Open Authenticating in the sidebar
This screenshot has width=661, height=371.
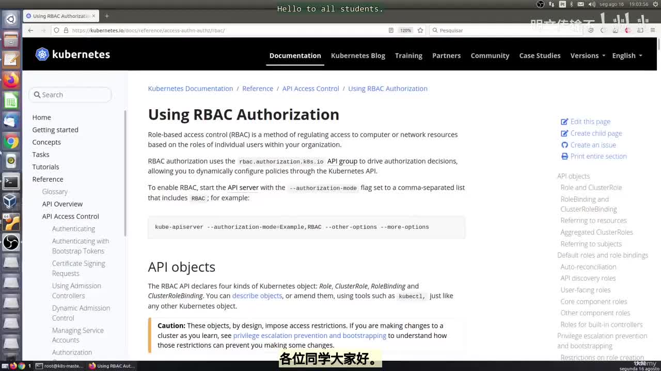pyautogui.click(x=73, y=229)
